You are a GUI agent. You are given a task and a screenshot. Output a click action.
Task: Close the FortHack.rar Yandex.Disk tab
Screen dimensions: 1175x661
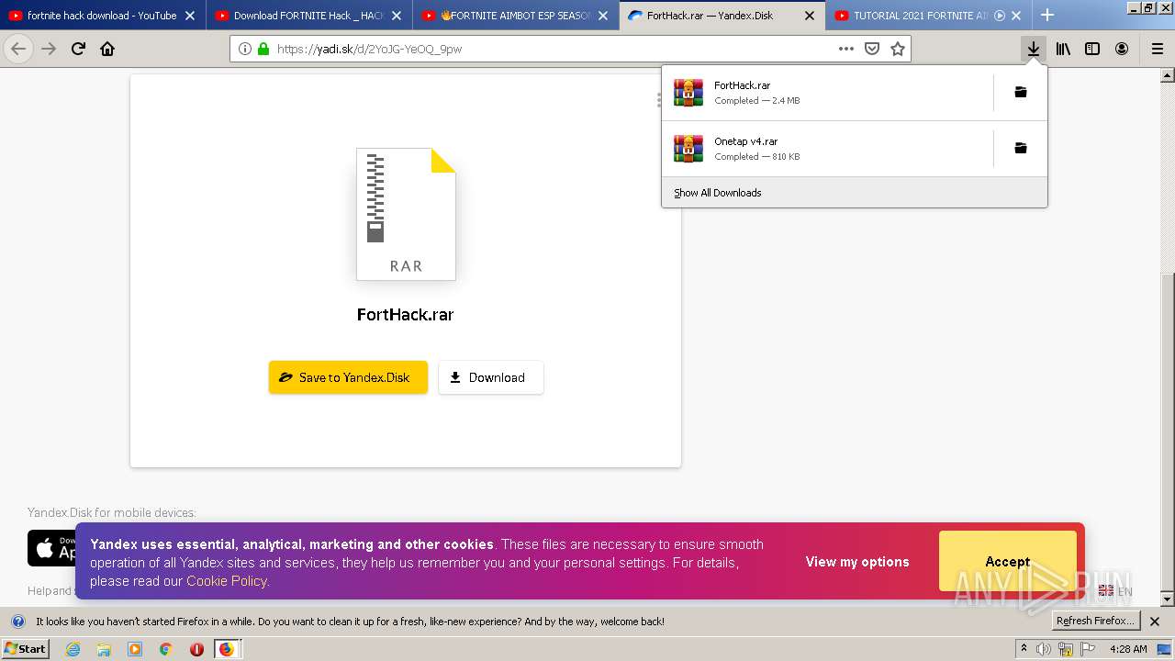(810, 16)
